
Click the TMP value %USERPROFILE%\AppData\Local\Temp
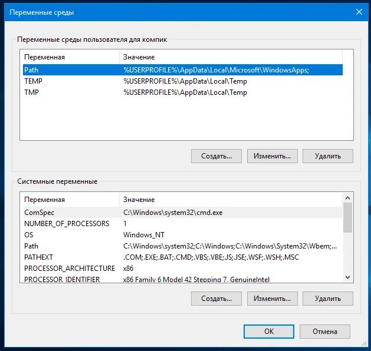pos(185,92)
